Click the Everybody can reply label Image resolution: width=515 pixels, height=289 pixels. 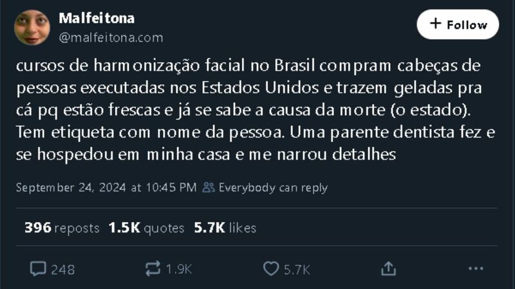click(x=273, y=188)
